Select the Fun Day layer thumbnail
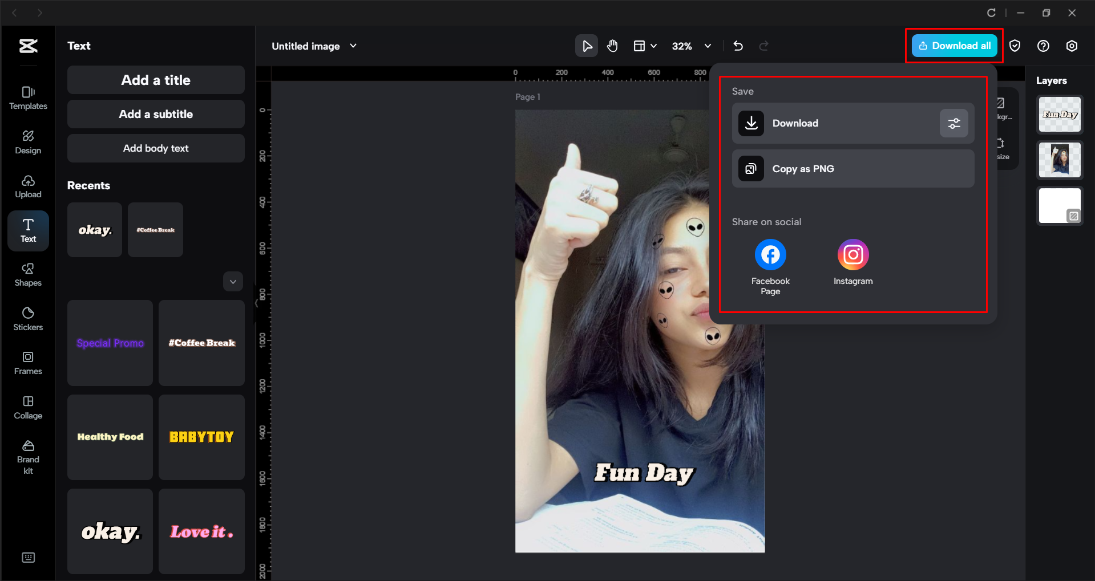Viewport: 1095px width, 581px height. tap(1059, 114)
